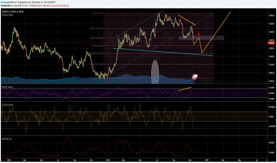Click the 1160.00 price axis label
The height and width of the screenshot is (163, 277).
coord(271,57)
